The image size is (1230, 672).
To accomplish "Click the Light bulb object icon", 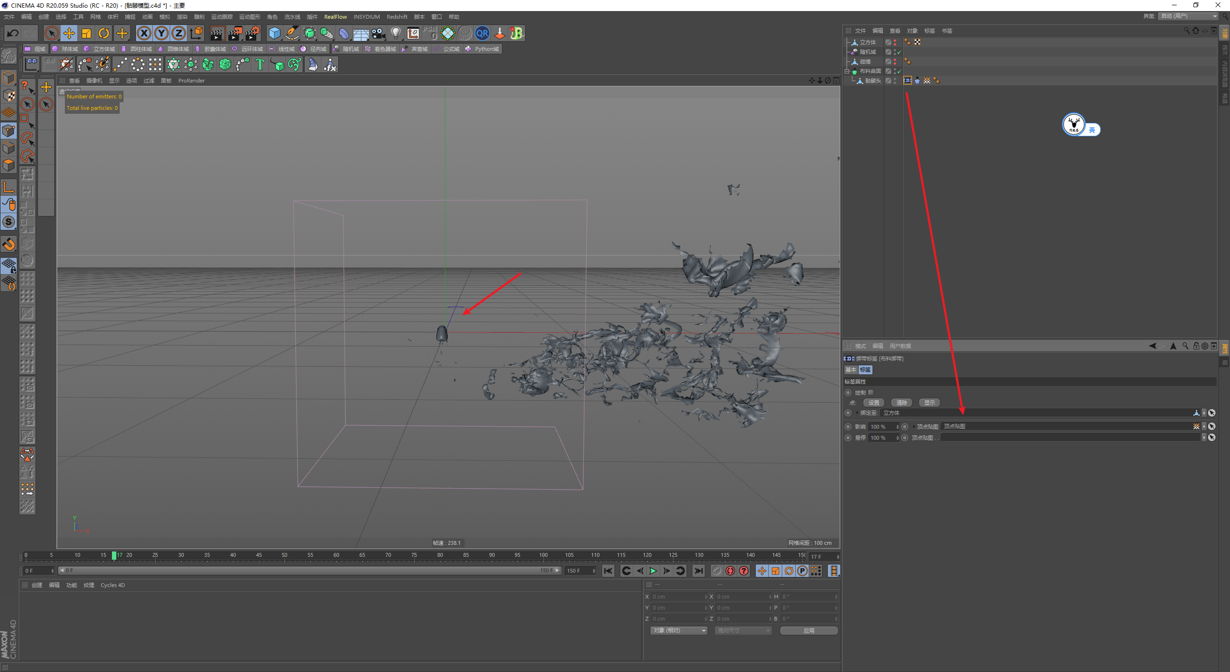I will 395,33.
